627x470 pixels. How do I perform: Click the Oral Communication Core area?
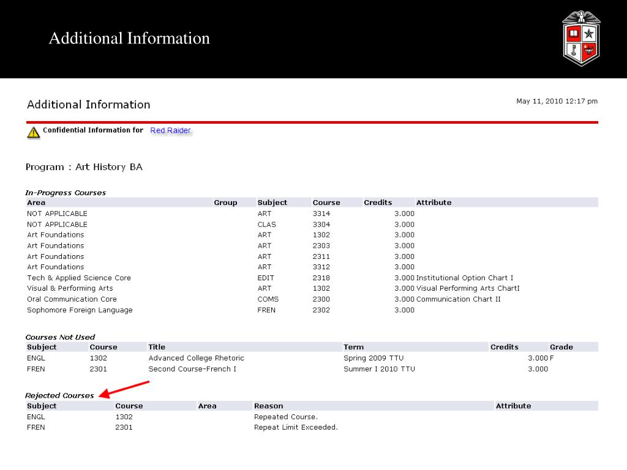coord(72,299)
